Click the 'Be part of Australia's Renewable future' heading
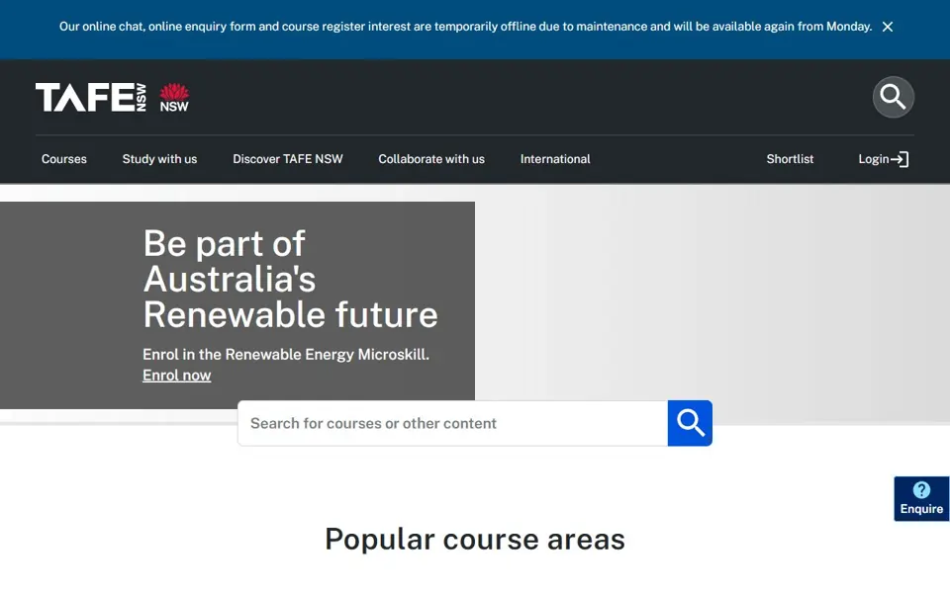Viewport: 950px width, 593px height. (290, 279)
